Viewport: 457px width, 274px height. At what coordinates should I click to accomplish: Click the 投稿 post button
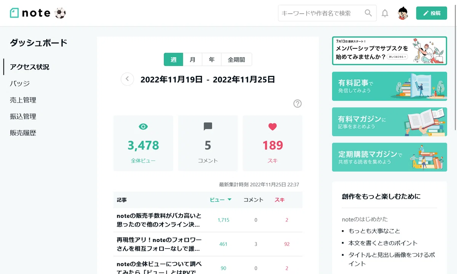(x=431, y=13)
